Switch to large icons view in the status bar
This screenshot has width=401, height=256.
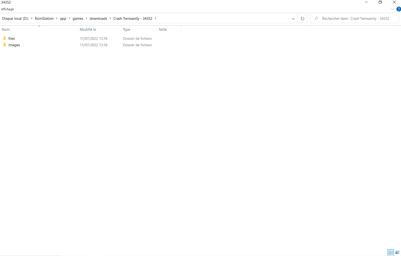pos(397,252)
